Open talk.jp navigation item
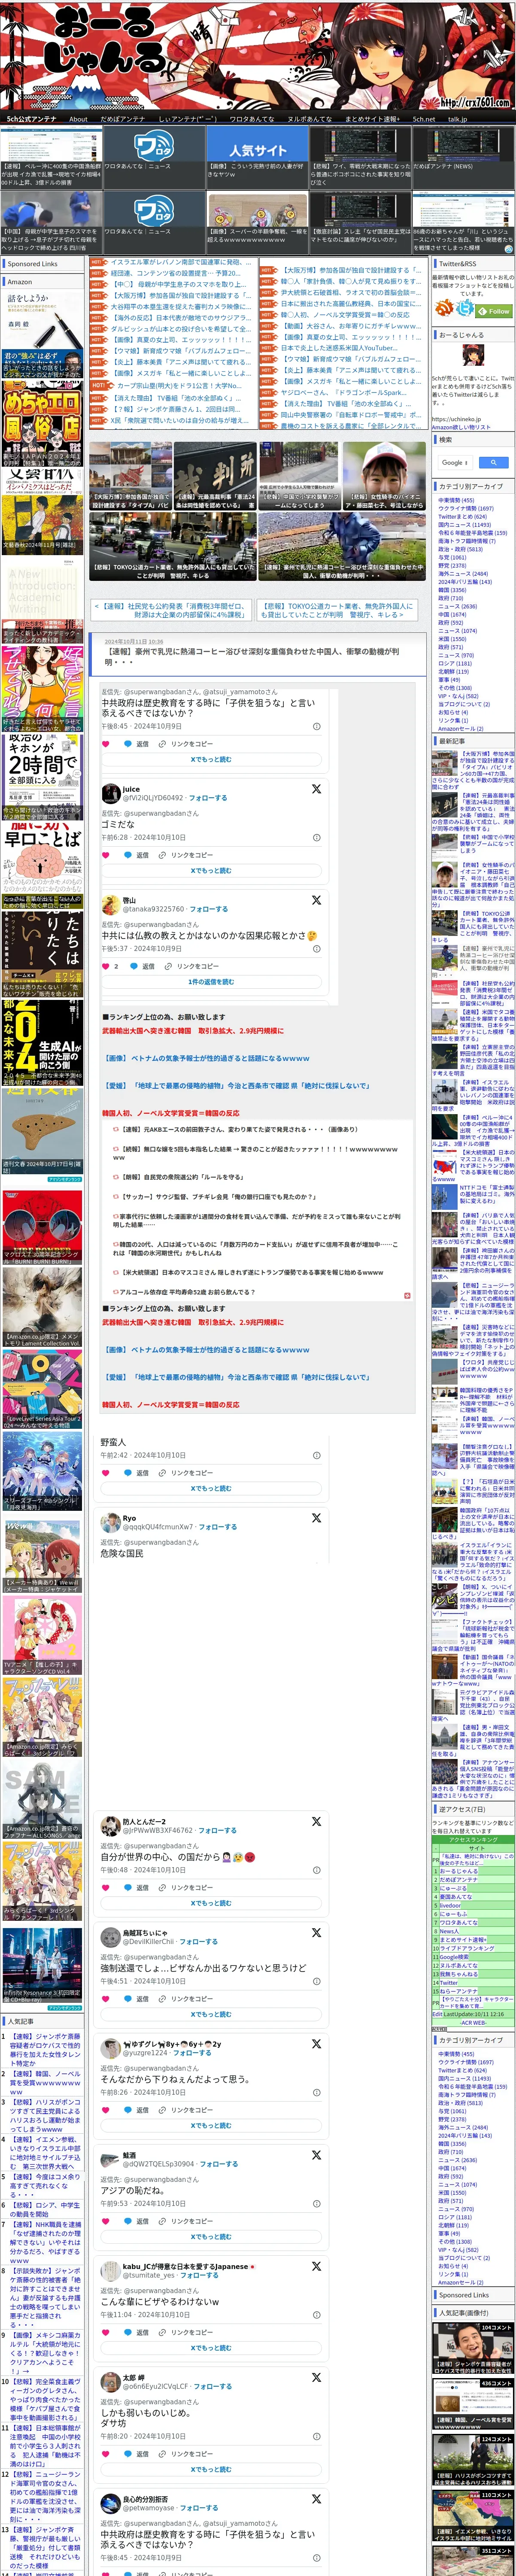Image resolution: width=516 pixels, height=2576 pixels. pos(457,118)
